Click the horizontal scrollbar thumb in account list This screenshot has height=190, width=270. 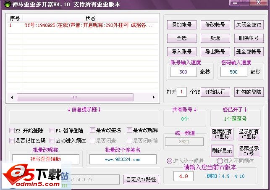75,97
